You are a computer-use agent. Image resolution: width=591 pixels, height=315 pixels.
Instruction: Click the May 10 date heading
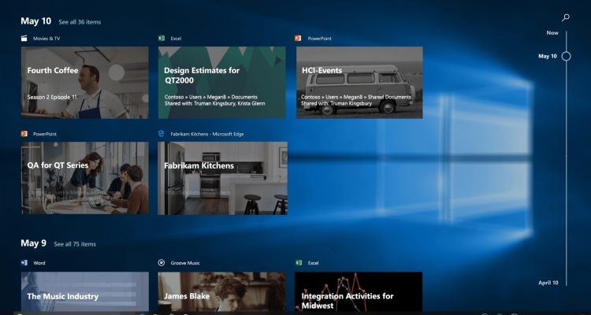[x=35, y=20]
